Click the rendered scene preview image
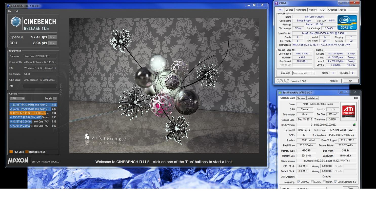Screen dimensions: 376x203 (164, 86)
